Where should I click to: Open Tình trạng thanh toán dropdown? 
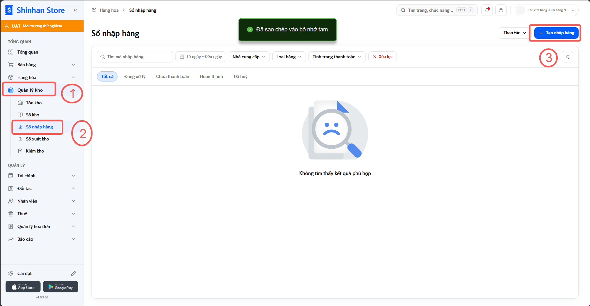click(x=337, y=57)
